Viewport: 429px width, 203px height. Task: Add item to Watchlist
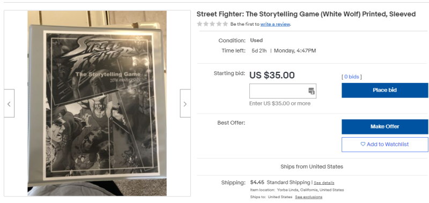pos(384,144)
